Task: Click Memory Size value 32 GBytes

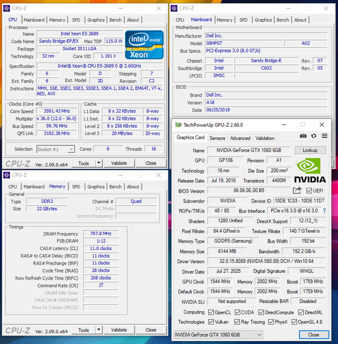Action: pos(47,208)
